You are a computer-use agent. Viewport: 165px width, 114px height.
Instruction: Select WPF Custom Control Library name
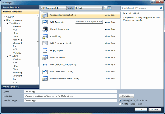(x=63, y=64)
